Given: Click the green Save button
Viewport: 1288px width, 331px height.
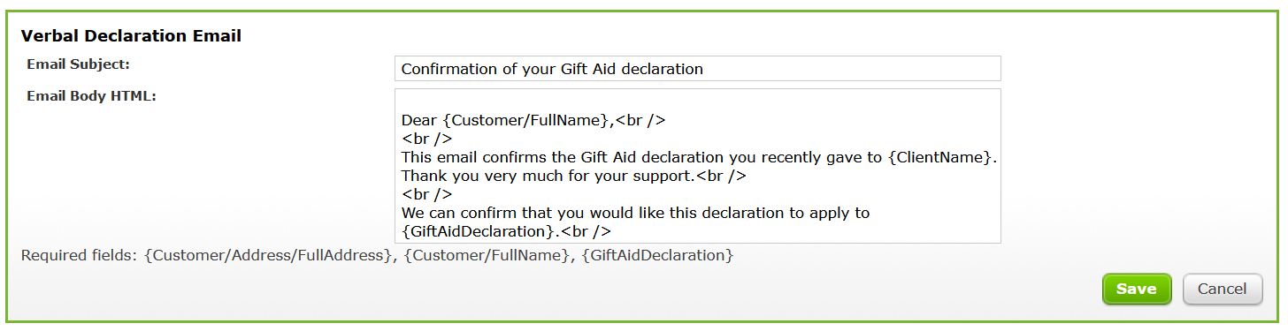Looking at the screenshot, I should [x=1136, y=289].
